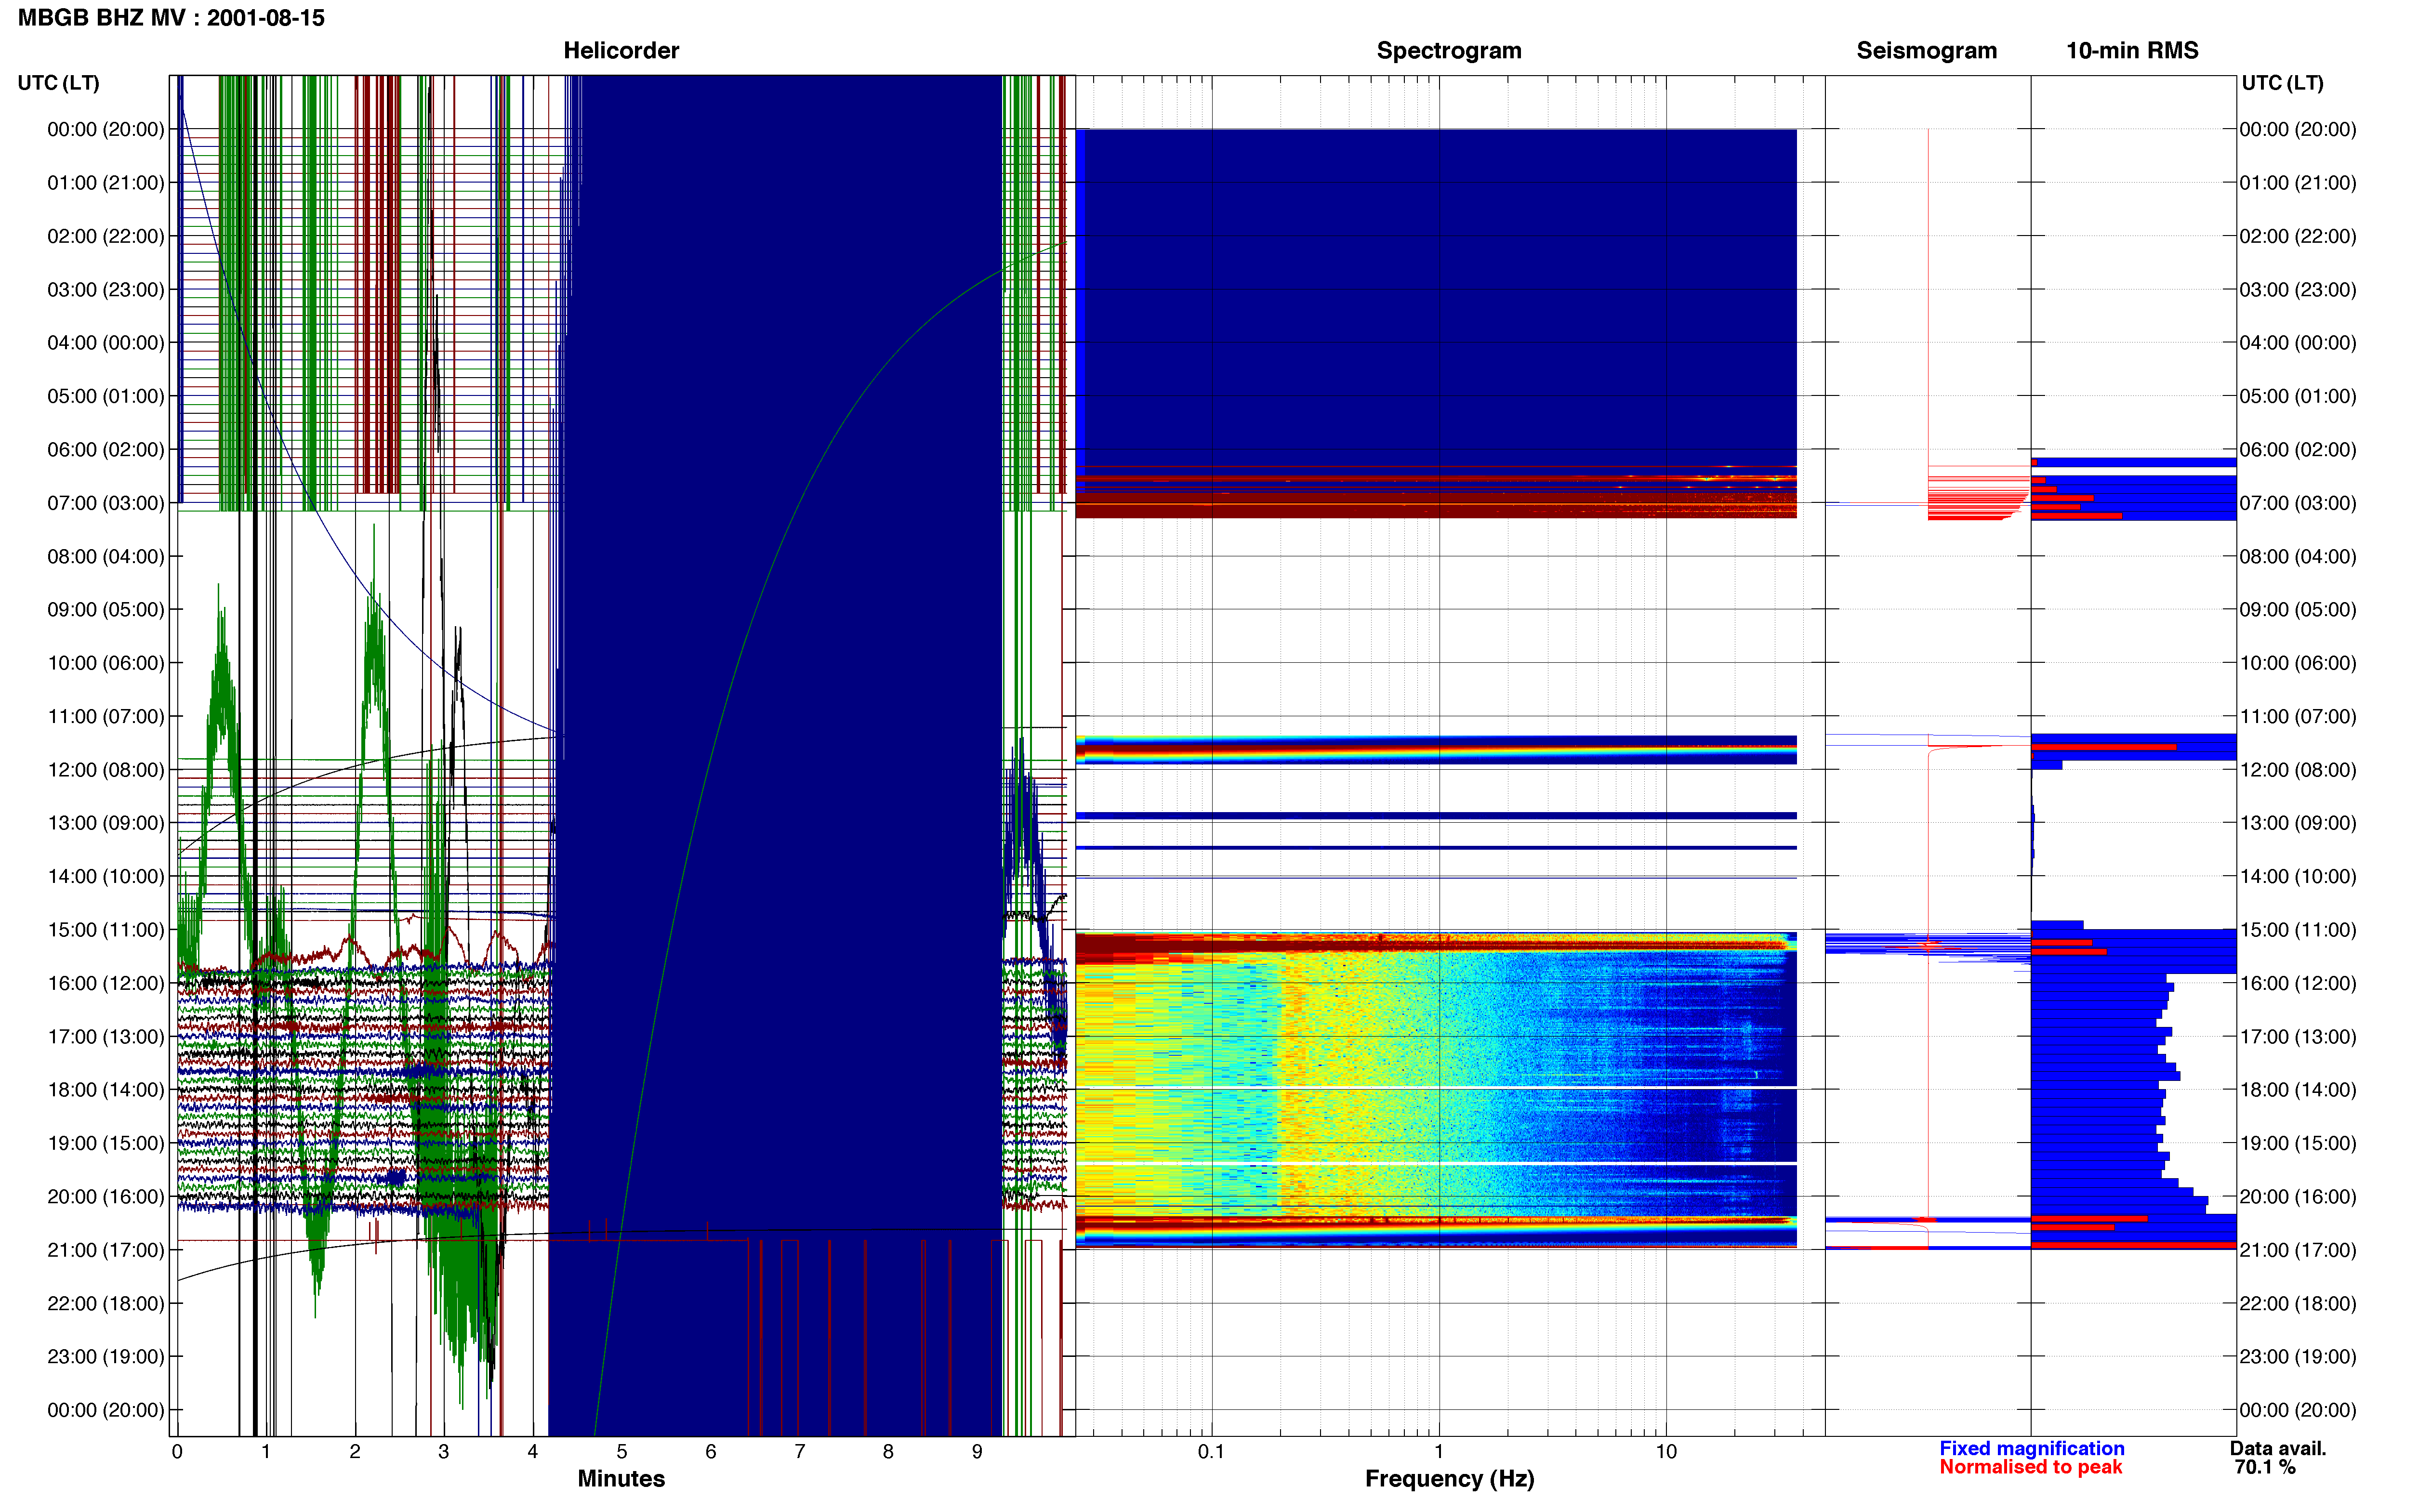Click left-axis time label 03:00 (23:00)

point(106,290)
